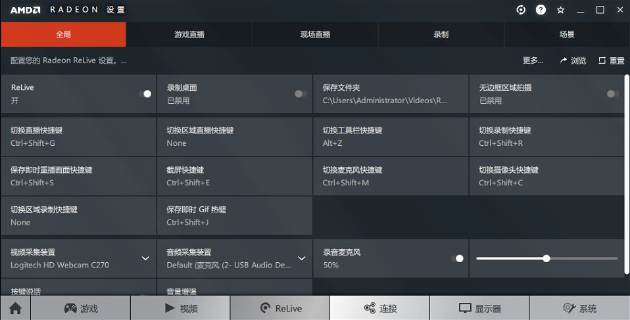Edit the 保存即时重播画面快捷键 hotkey tile
Screen dimensions: 630x320
pyautogui.click(x=78, y=176)
